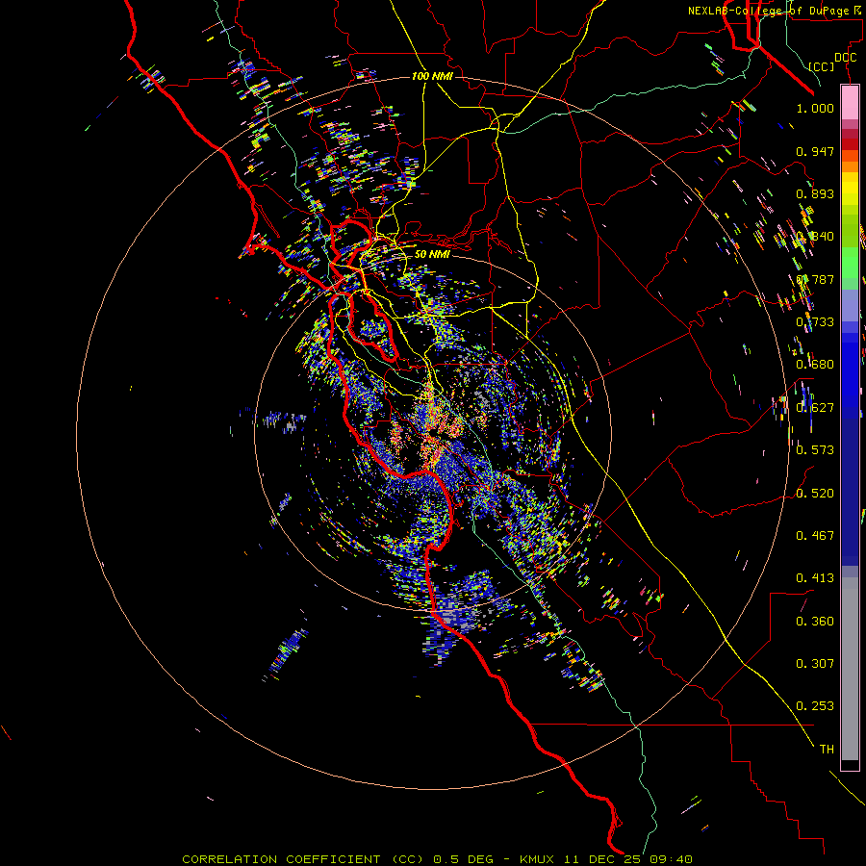Select the 0.253 color scale value
866x866 pixels.
pyautogui.click(x=815, y=706)
